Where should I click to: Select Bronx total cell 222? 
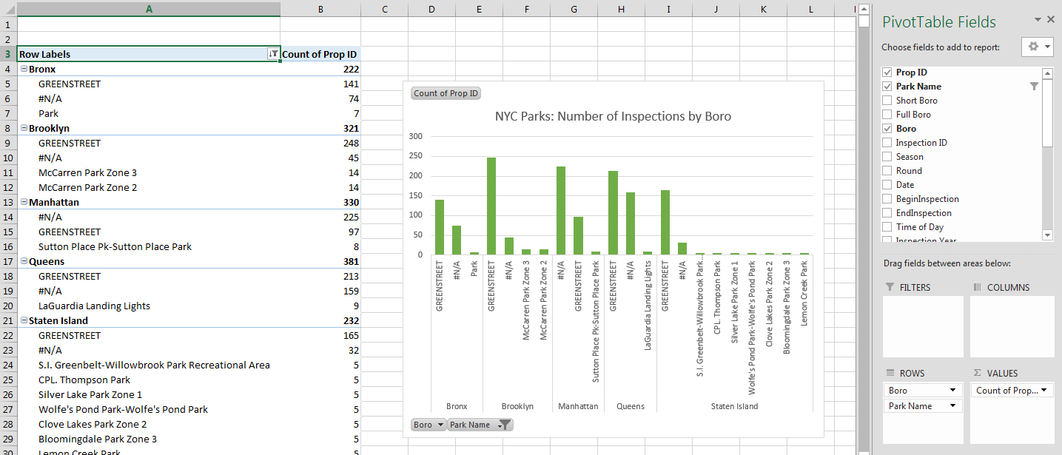click(x=320, y=69)
